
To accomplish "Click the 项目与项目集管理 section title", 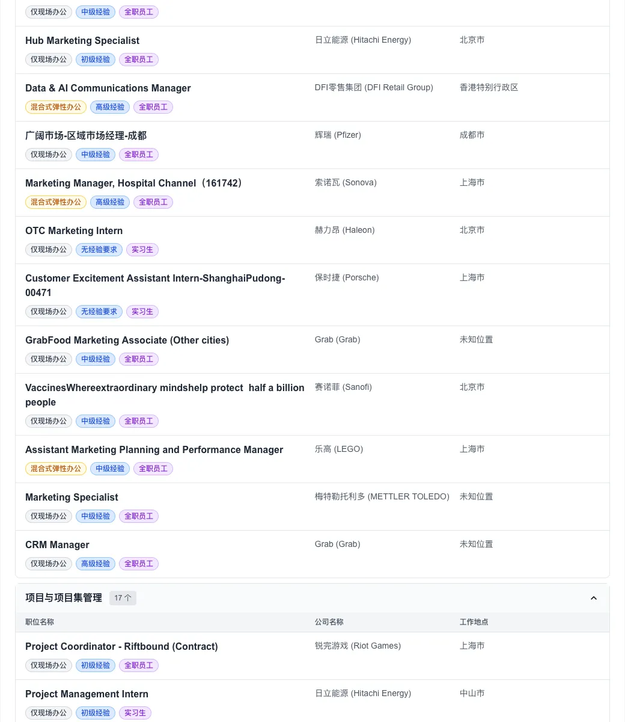I will pyautogui.click(x=64, y=598).
